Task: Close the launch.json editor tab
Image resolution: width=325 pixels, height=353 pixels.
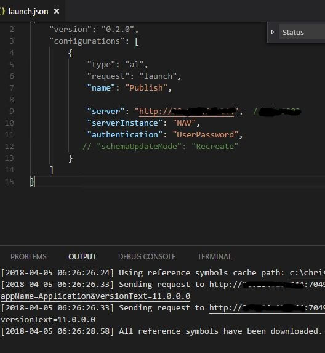Action: click(x=57, y=11)
